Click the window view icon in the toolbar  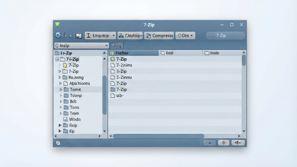[79, 35]
